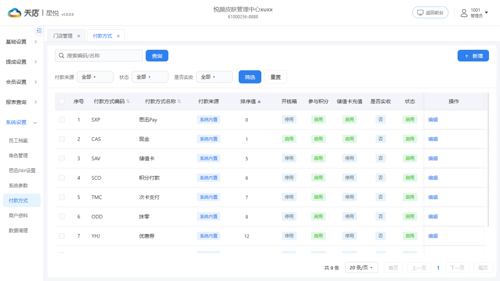500x281 pixels.
Task: Open the 20 条/页 page size dropdown
Action: 361,268
